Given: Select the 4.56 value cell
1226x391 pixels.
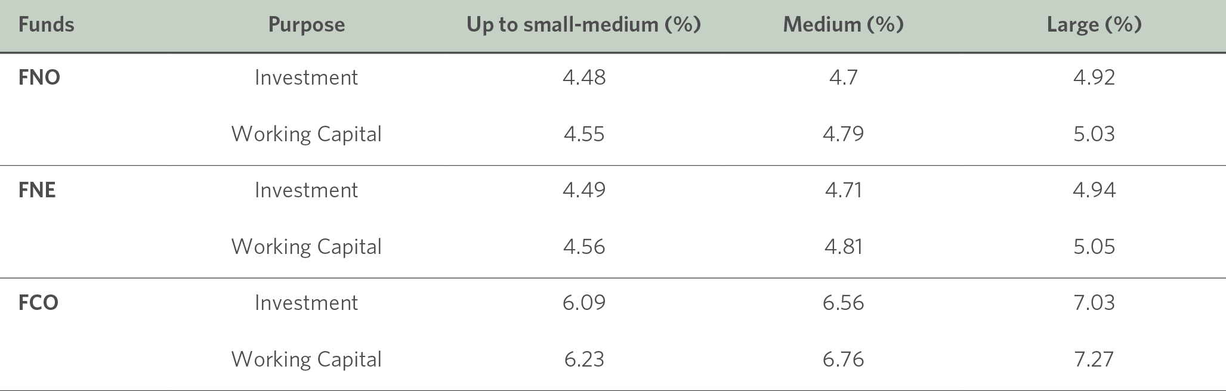Looking at the screenshot, I should (x=583, y=247).
